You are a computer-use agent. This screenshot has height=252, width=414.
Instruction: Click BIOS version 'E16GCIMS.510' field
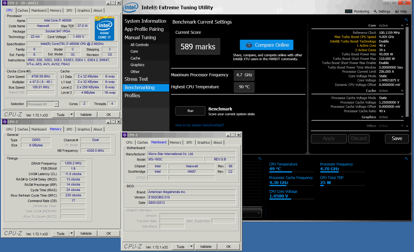click(192, 197)
